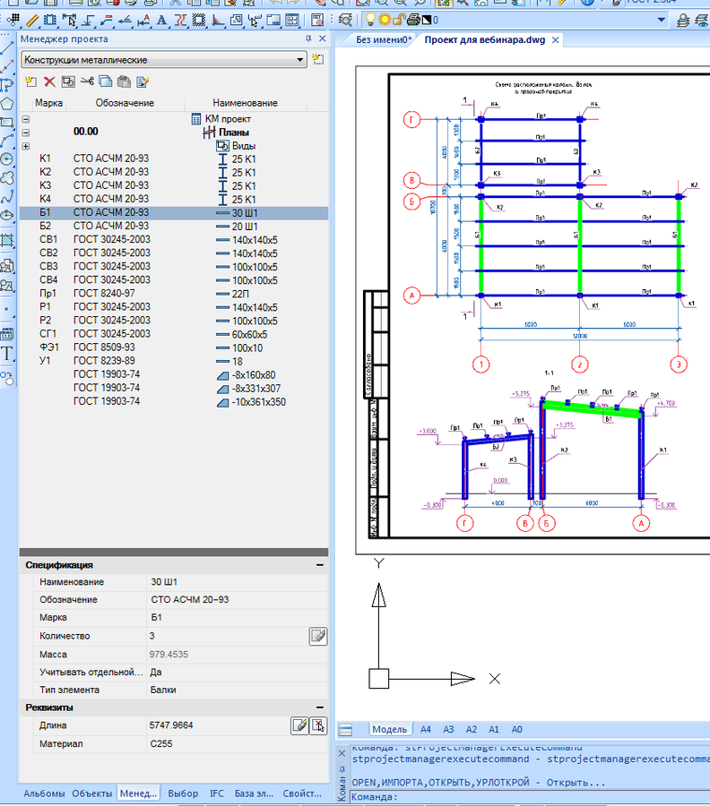
Task: Collapse the Реквизиты section
Action: pos(320,707)
